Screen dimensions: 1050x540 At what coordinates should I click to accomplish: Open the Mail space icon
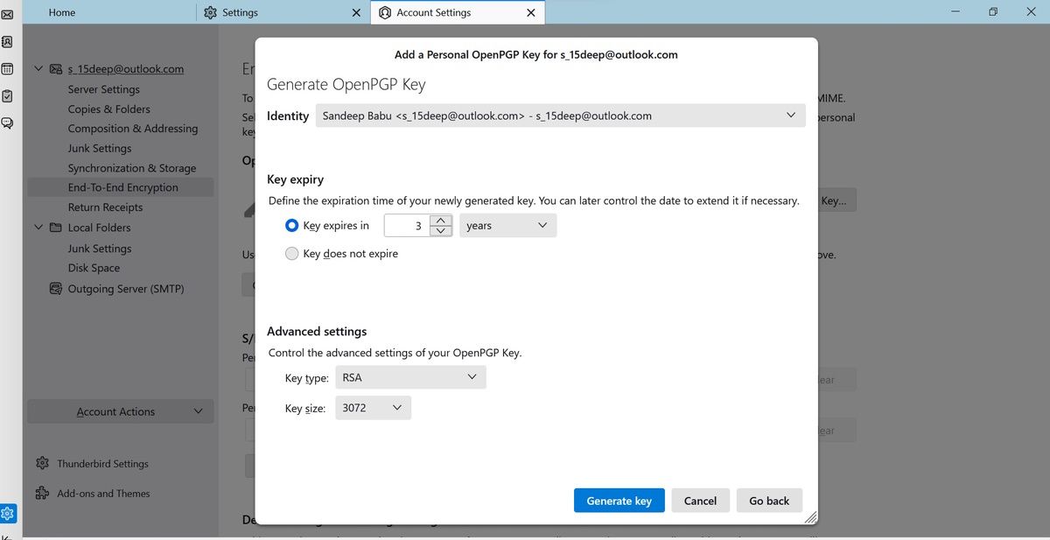[7, 14]
